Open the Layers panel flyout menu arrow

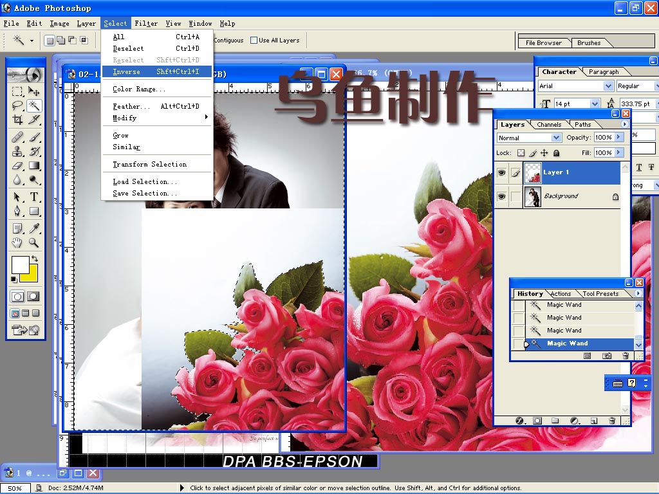624,124
